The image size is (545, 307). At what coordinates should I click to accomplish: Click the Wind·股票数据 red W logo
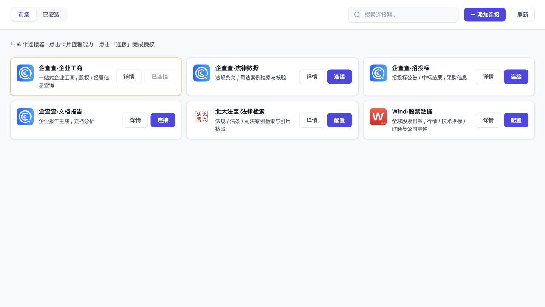coord(378,117)
